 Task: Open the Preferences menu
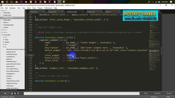tap(48, 8)
